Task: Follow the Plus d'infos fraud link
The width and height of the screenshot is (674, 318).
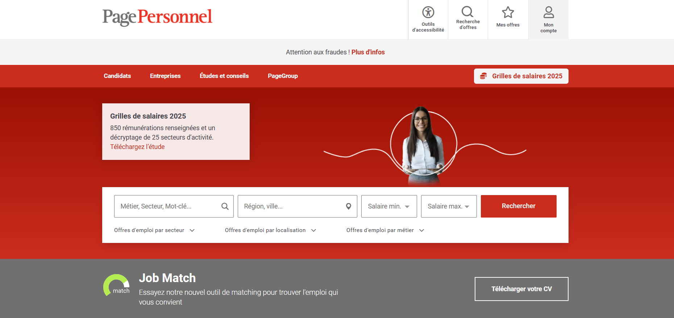Action: coord(368,52)
